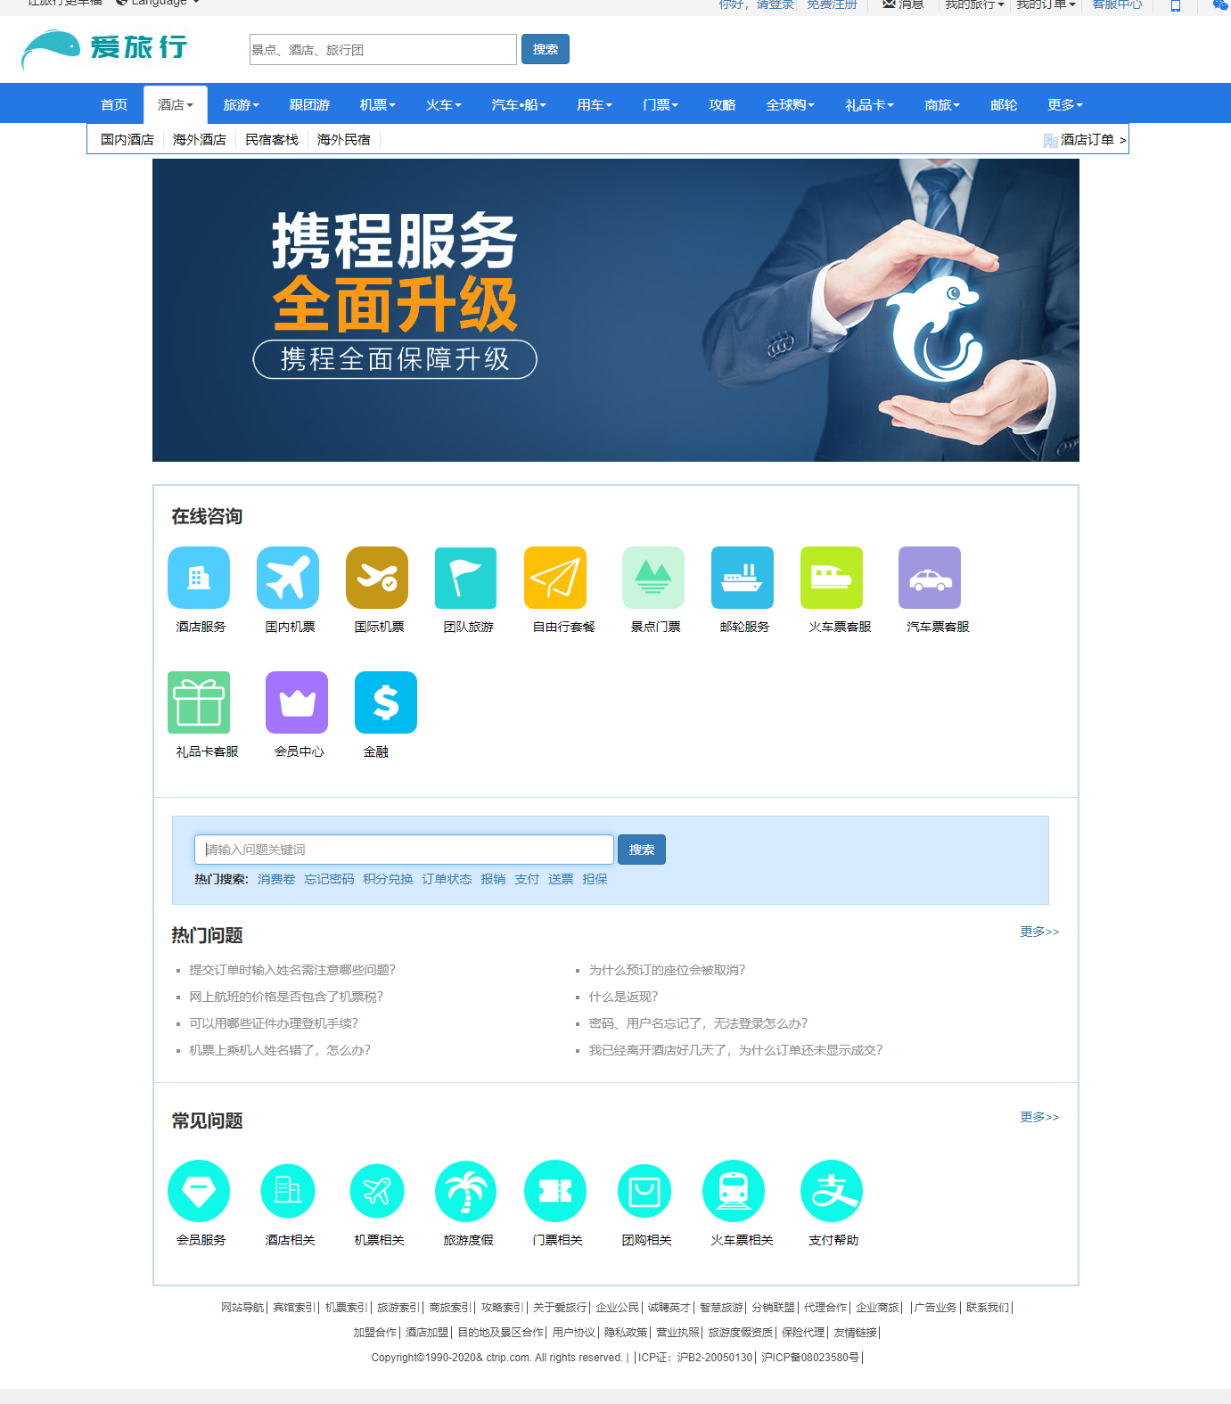This screenshot has height=1404, width=1231.
Task: Click the WeChat icon in top bar
Action: click(x=1220, y=5)
